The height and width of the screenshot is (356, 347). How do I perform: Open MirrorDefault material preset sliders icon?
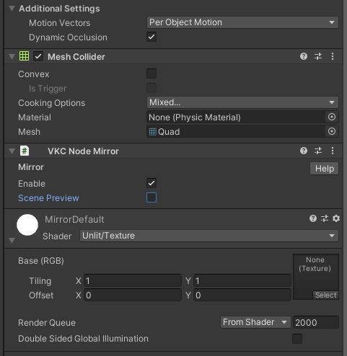pos(325,218)
